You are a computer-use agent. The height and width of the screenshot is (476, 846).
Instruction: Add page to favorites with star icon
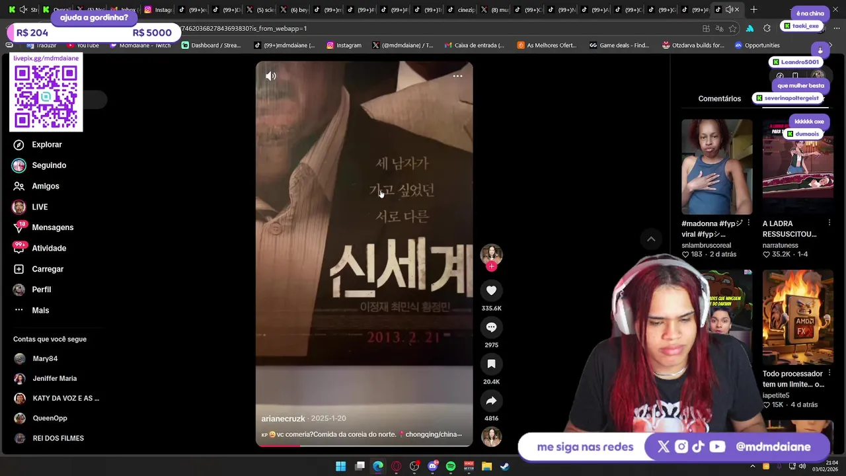pyautogui.click(x=732, y=28)
